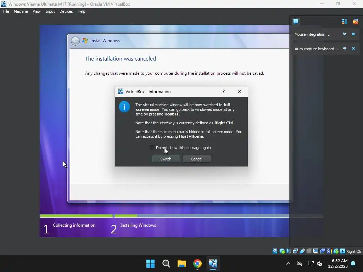Click the heading The installation was canceled
Screen dimensions: 363x272
click(x=121, y=59)
